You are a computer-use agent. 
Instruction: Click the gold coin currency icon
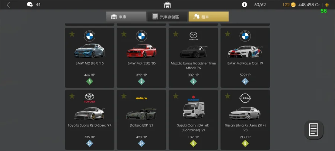(293, 5)
